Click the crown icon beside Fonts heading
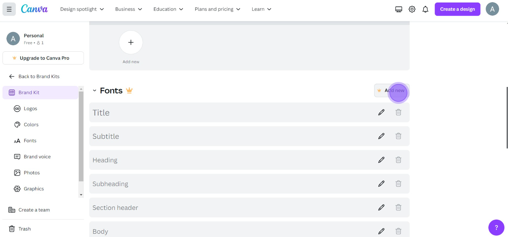Screen dimensions: 508x237 pos(129,91)
